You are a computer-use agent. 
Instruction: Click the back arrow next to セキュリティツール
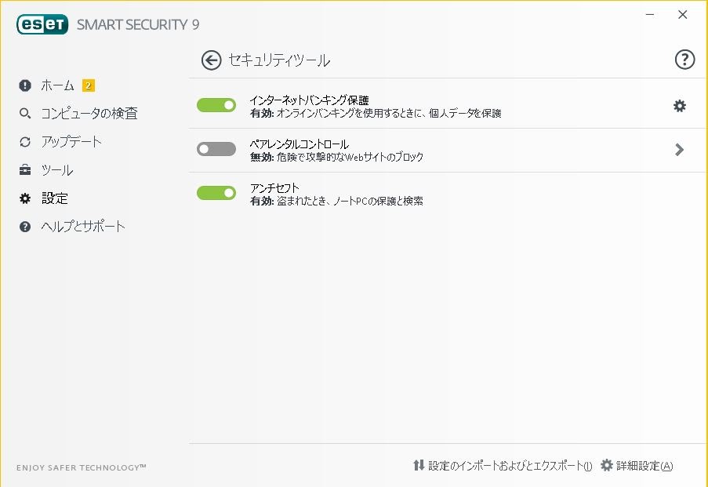[x=211, y=60]
